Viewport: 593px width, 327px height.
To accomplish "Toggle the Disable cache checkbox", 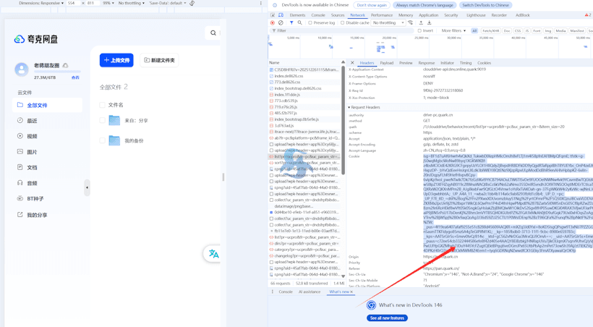I will [x=343, y=23].
